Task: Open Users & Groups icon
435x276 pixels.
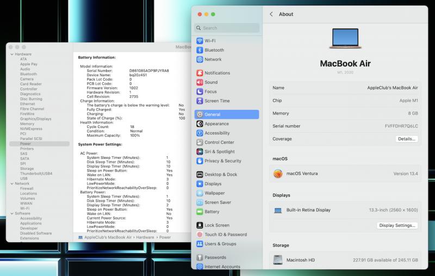Action: click(x=200, y=244)
